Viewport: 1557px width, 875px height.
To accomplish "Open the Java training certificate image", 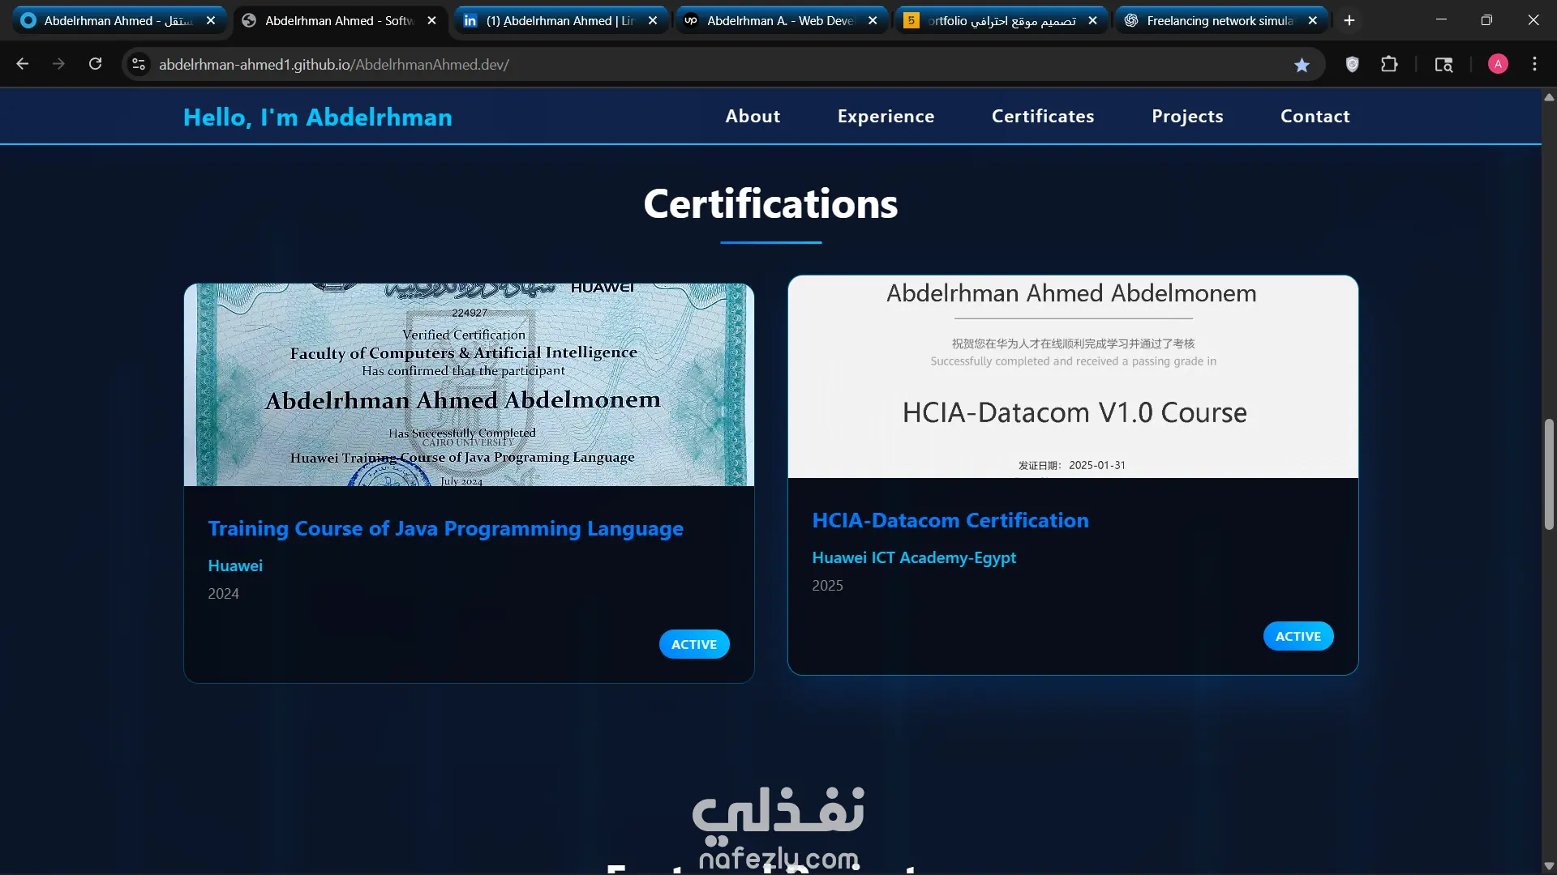I will [469, 384].
